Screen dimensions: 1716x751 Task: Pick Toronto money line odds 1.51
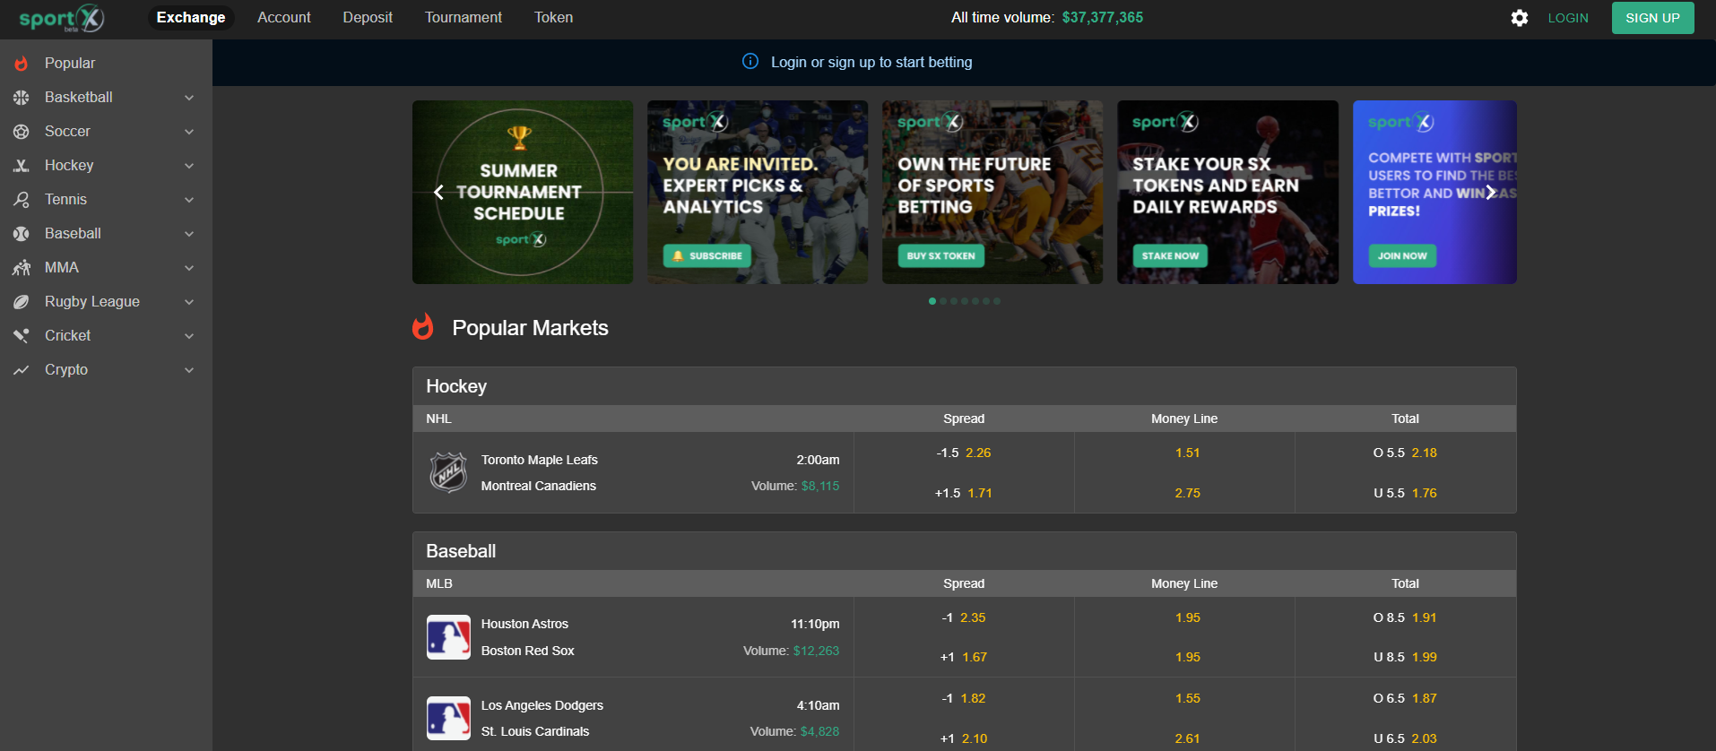[x=1188, y=453]
